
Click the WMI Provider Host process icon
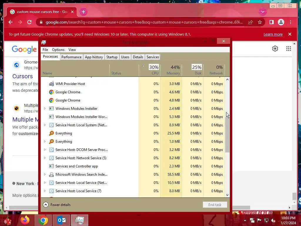pyautogui.click(x=51, y=84)
